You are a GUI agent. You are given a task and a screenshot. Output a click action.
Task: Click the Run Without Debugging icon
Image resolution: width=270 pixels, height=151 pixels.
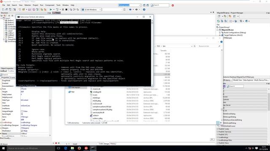(x=57, y=10)
